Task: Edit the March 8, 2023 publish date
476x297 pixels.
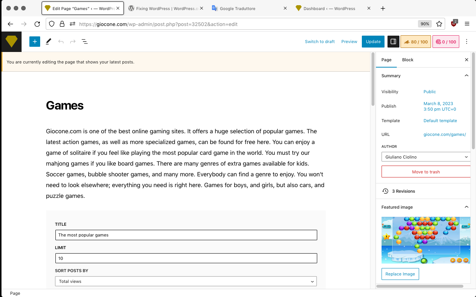Action: pos(440,107)
